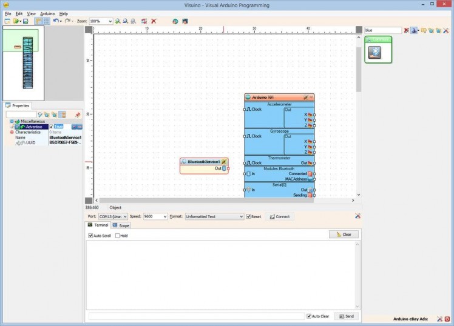The width and height of the screenshot is (454, 326).
Task: Clear the component search filter icon
Action: 406,30
